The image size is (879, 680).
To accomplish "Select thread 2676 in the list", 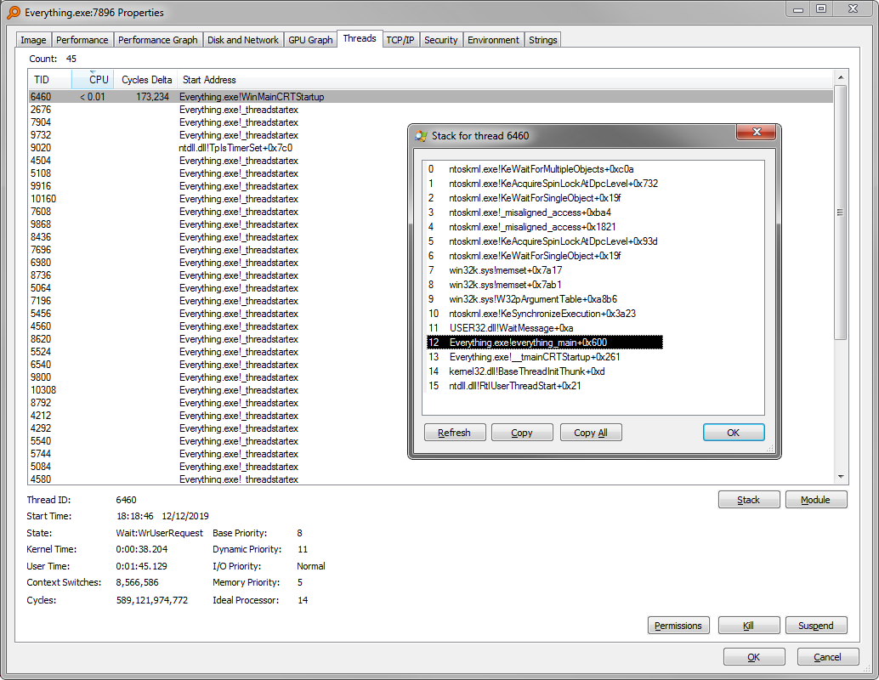I will click(x=430, y=110).
